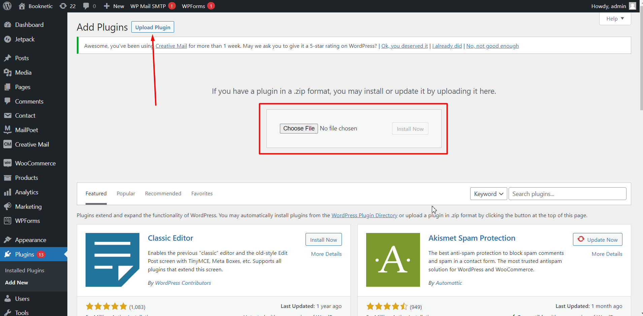Focus the Search plugins input field
643x316 pixels.
[x=567, y=194]
